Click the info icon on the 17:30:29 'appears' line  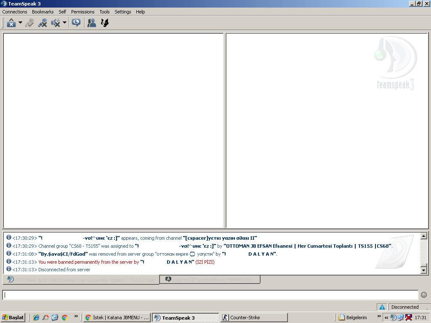tap(9, 237)
